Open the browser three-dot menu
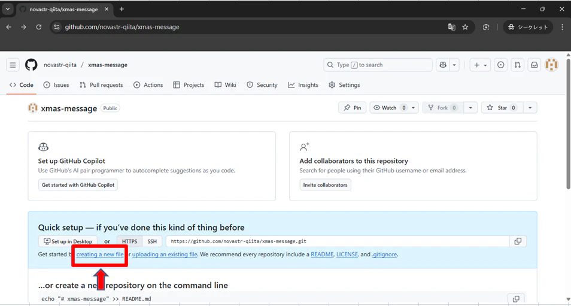Viewport: 571px width, 306px height. pos(561,27)
